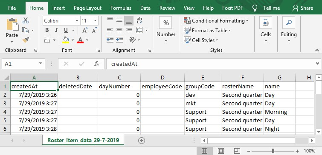Click the Share button
Image resolution: width=322 pixels, height=155 pixels.
click(303, 8)
